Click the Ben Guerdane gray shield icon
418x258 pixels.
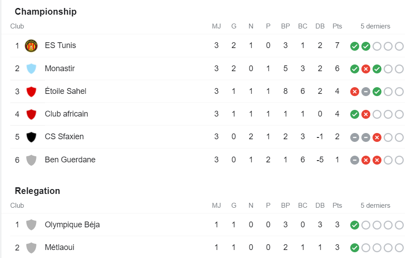[x=31, y=160]
